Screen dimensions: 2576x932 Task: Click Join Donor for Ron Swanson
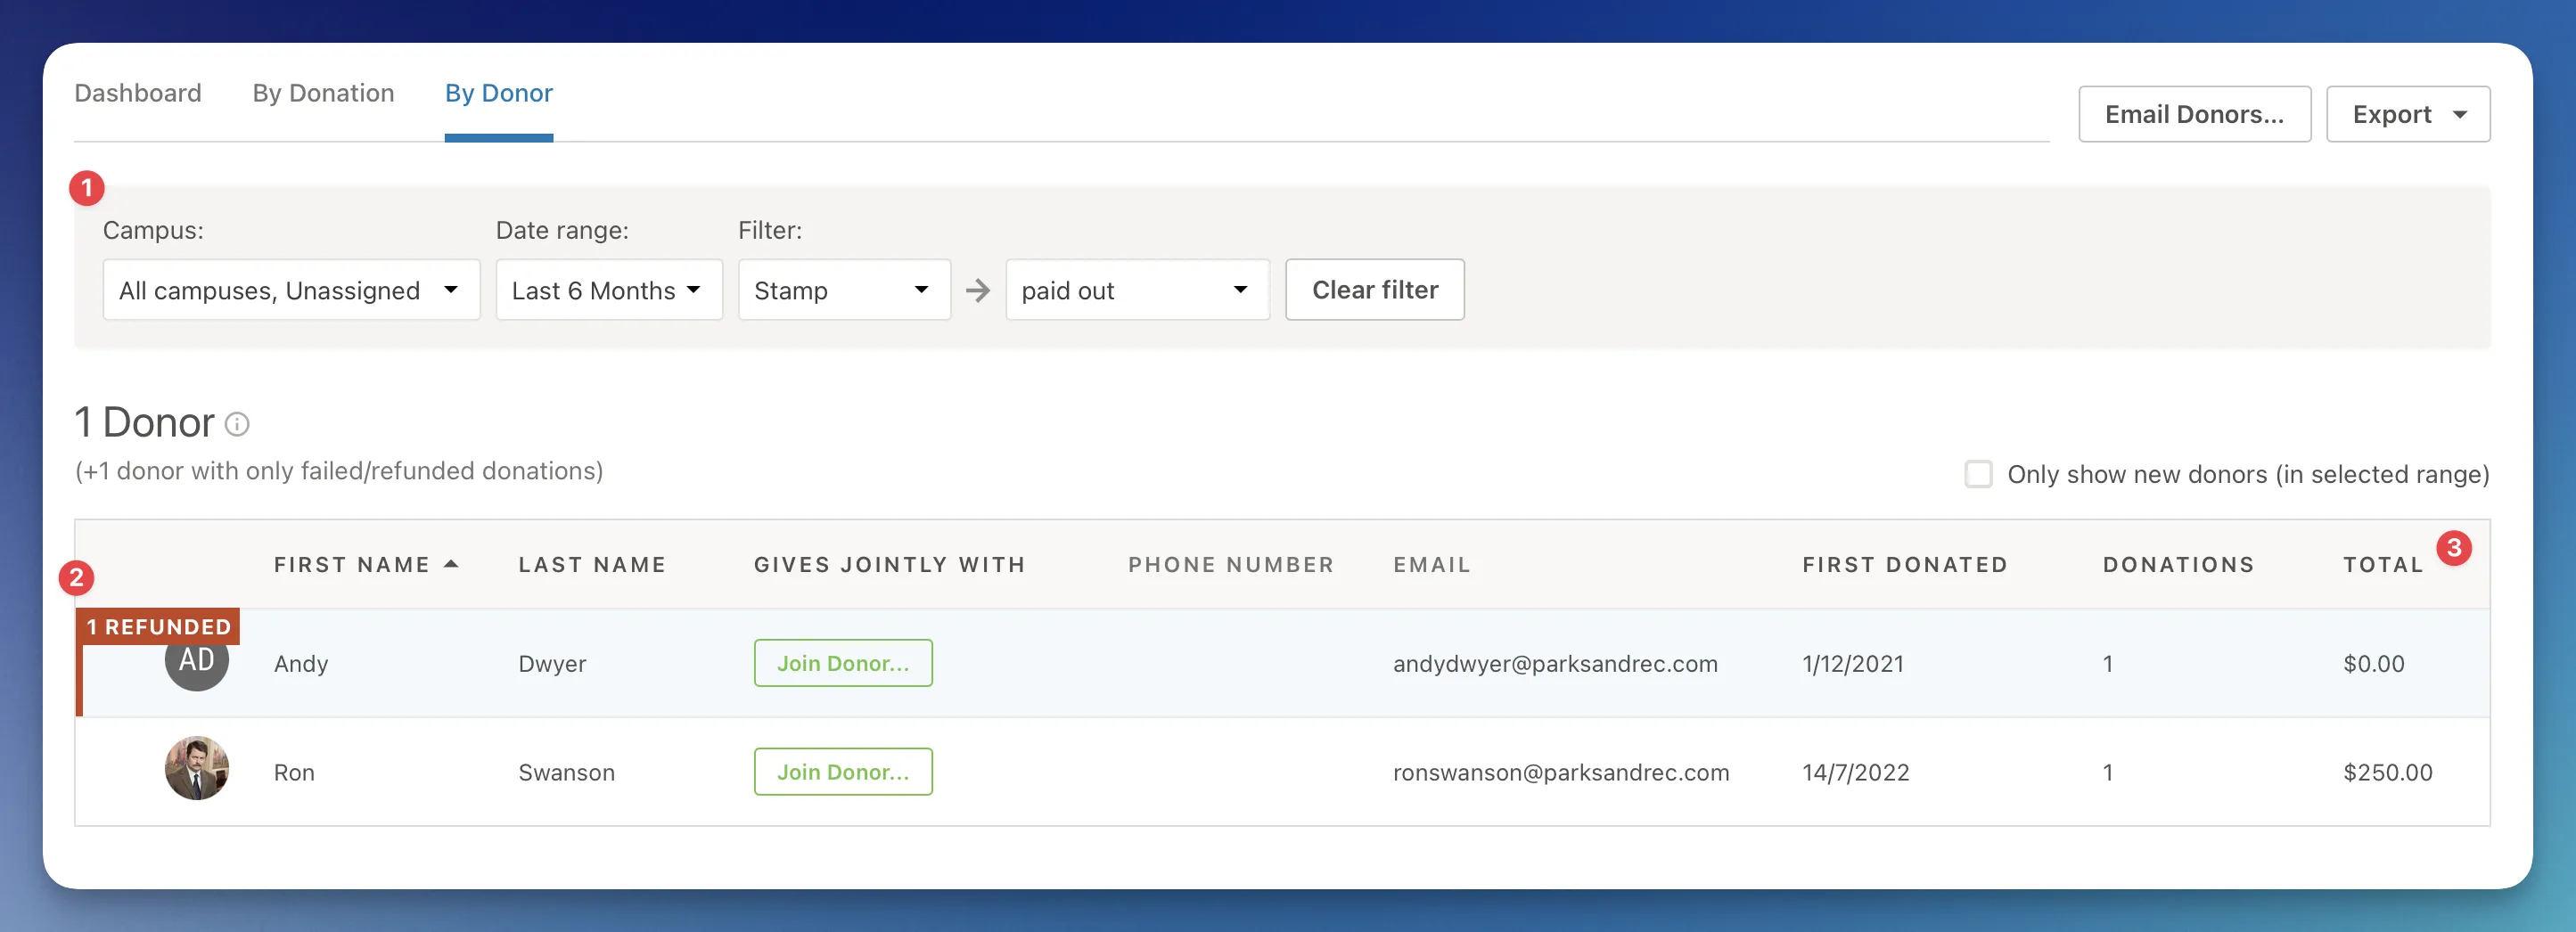tap(843, 772)
